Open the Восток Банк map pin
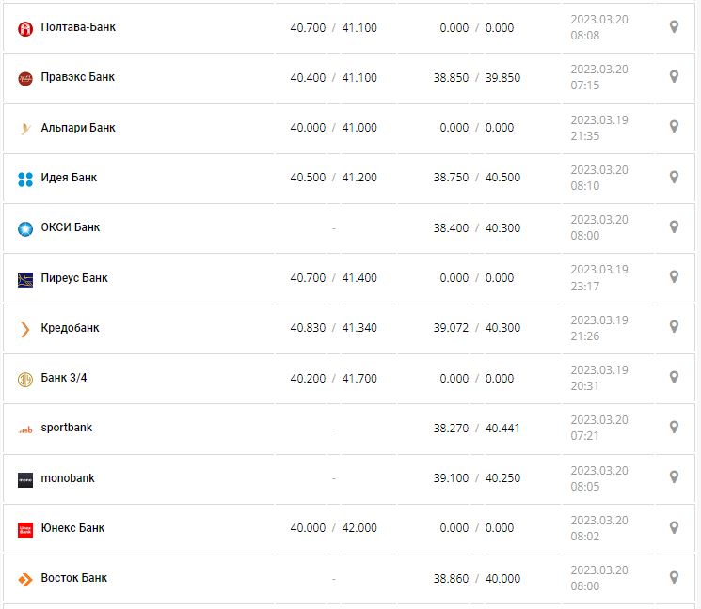The width and height of the screenshot is (701, 609). click(674, 577)
